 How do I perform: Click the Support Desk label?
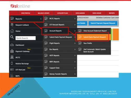[54, 68]
